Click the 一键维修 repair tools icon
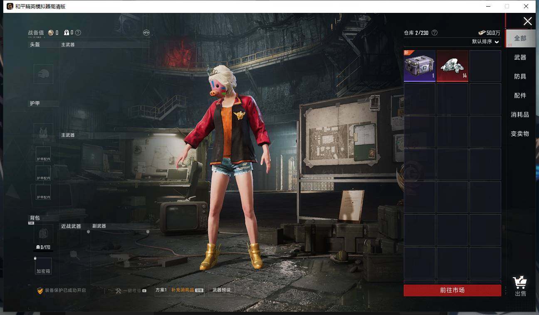This screenshot has height=315, width=539. click(x=119, y=291)
